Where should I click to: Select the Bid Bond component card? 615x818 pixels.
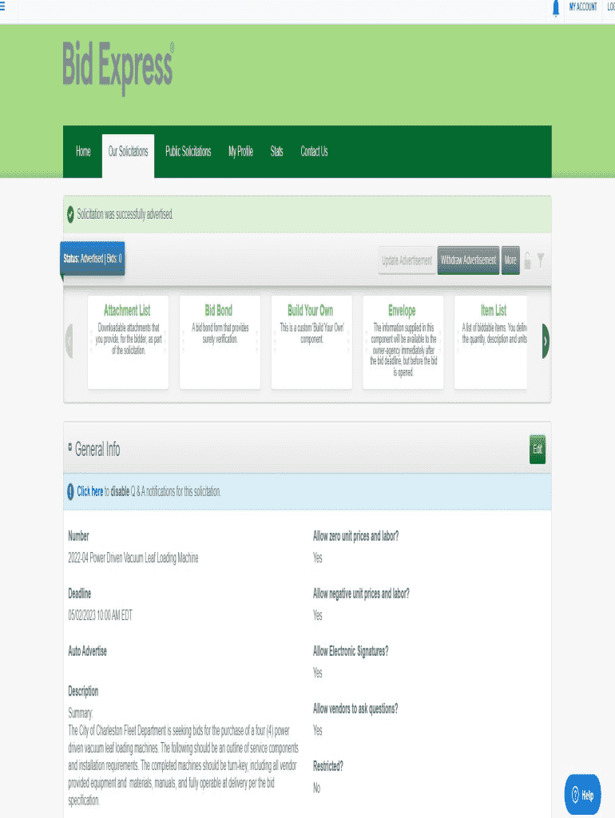tap(220, 342)
